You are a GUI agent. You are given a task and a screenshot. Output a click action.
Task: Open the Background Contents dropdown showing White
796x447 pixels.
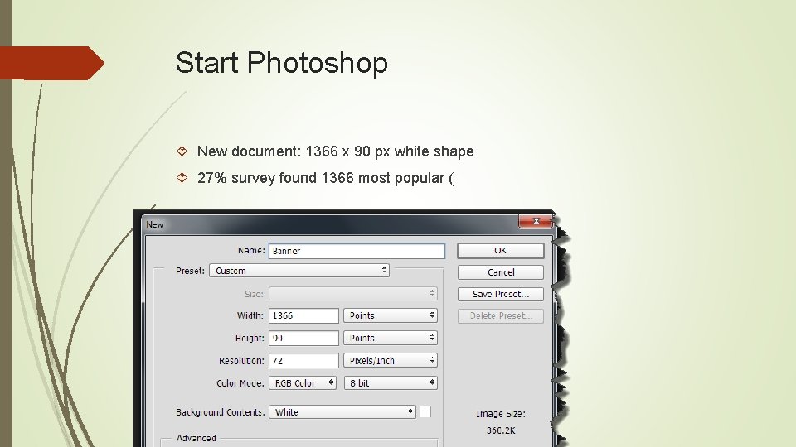point(342,412)
